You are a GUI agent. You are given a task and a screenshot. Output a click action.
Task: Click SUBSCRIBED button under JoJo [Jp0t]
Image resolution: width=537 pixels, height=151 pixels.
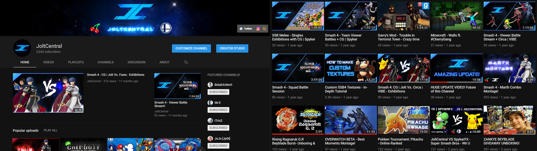coord(218,146)
